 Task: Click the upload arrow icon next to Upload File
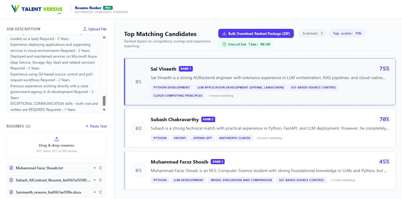coord(85,29)
